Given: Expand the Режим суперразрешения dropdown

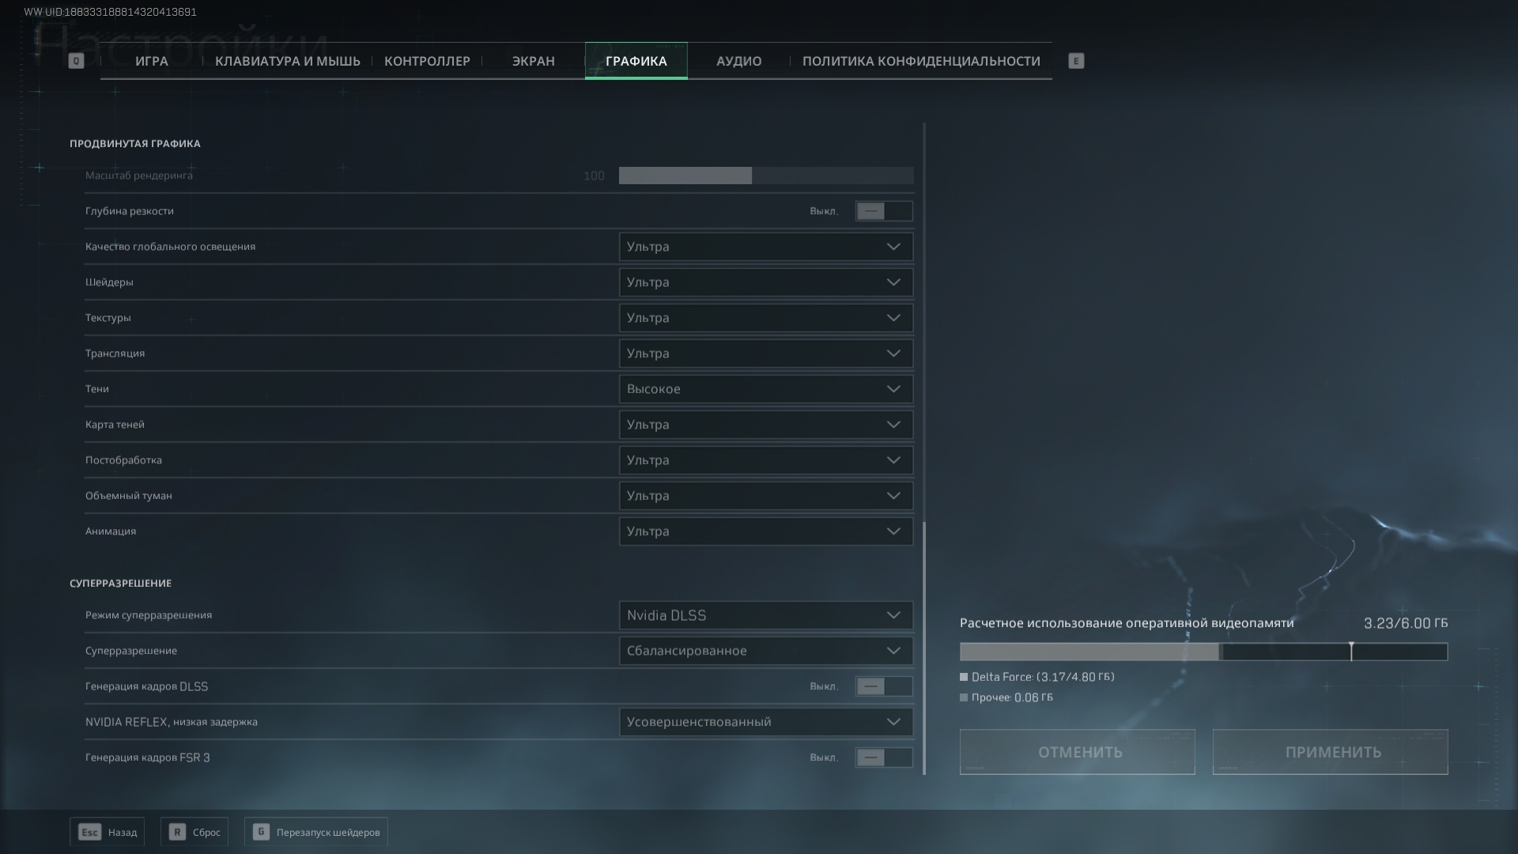Looking at the screenshot, I should [x=765, y=615].
